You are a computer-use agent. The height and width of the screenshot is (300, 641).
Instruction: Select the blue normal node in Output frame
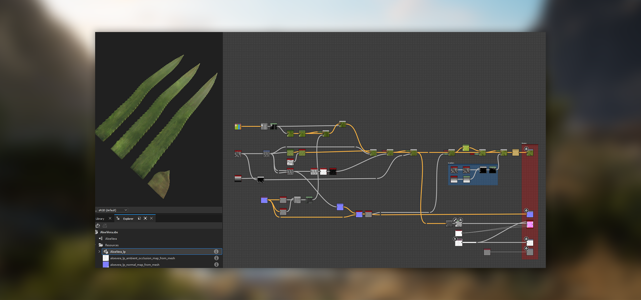tap(530, 214)
